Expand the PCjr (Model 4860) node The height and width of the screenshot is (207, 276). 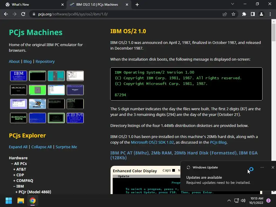pos(33,192)
